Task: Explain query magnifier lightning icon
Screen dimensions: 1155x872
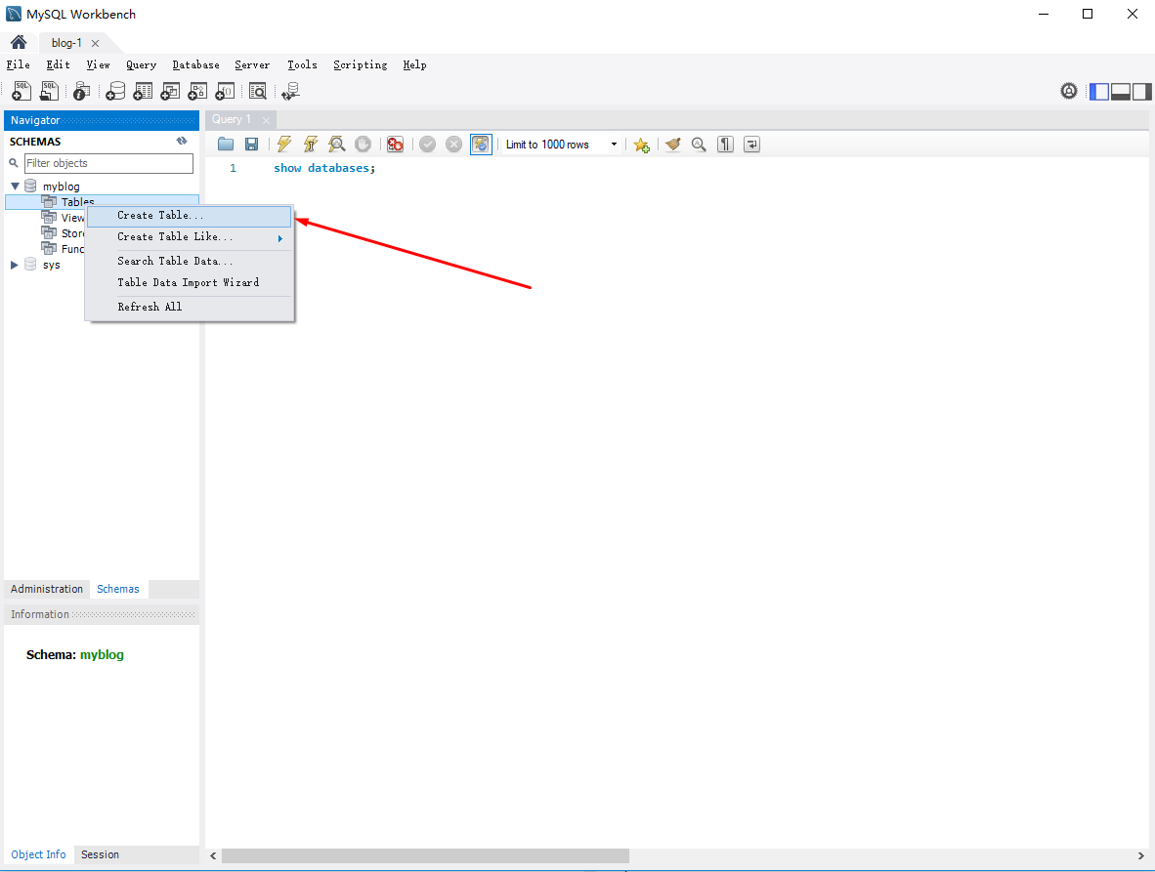Action: click(336, 145)
